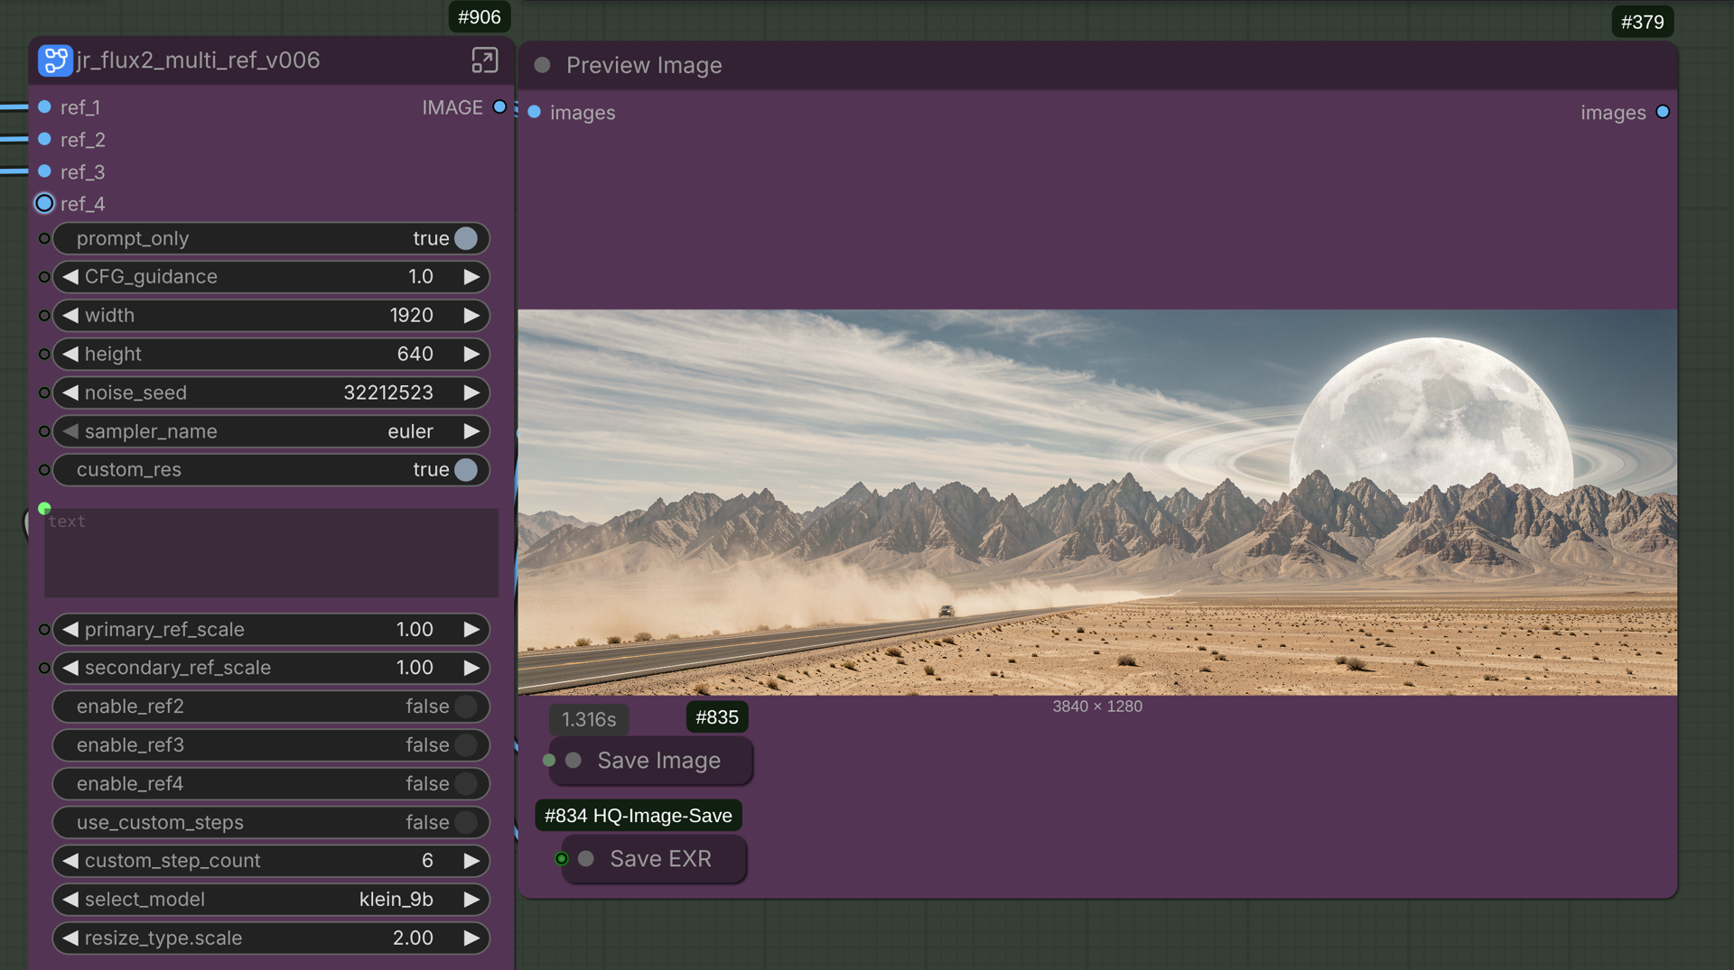The height and width of the screenshot is (970, 1734).
Task: Click the Save Image input socket
Action: pos(549,761)
